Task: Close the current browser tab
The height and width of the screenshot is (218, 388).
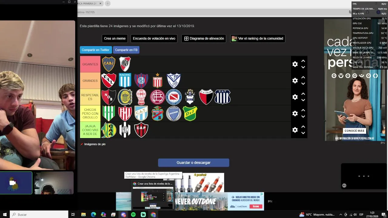Action: pos(100,4)
